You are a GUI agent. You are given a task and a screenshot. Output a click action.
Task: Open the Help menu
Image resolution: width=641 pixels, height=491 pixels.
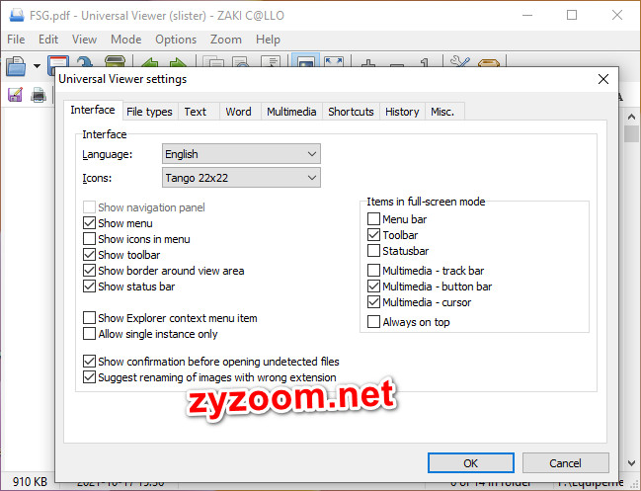click(269, 40)
